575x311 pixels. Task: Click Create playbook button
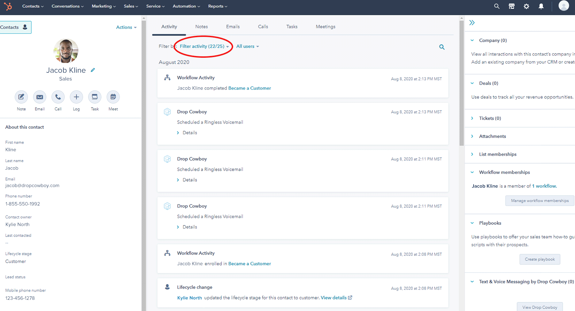[x=540, y=259]
